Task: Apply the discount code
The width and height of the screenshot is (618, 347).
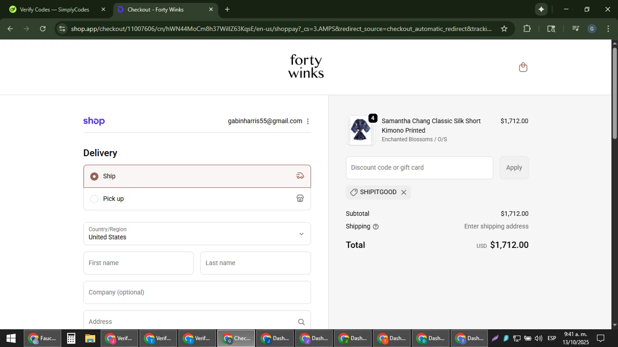Action: click(514, 168)
